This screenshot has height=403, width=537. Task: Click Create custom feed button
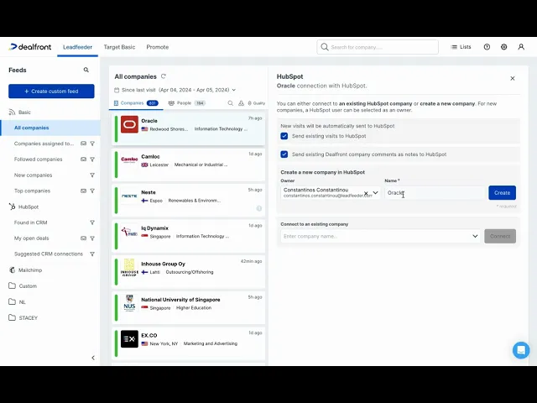click(x=51, y=92)
